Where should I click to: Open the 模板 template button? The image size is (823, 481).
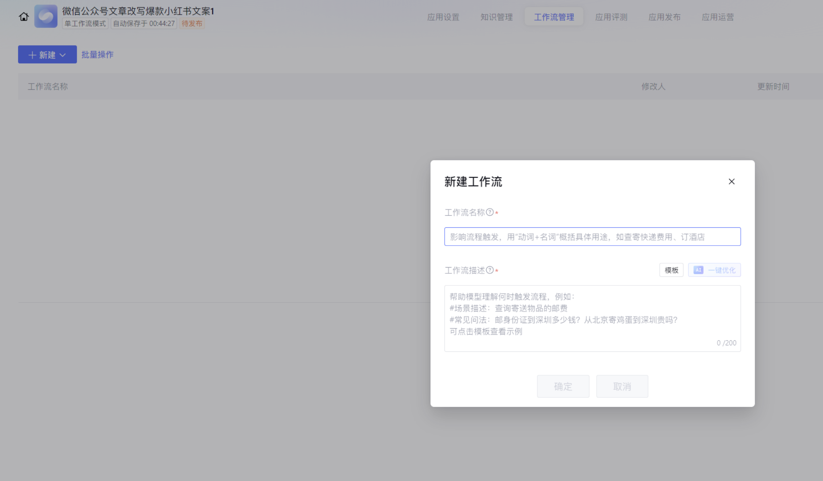click(671, 270)
